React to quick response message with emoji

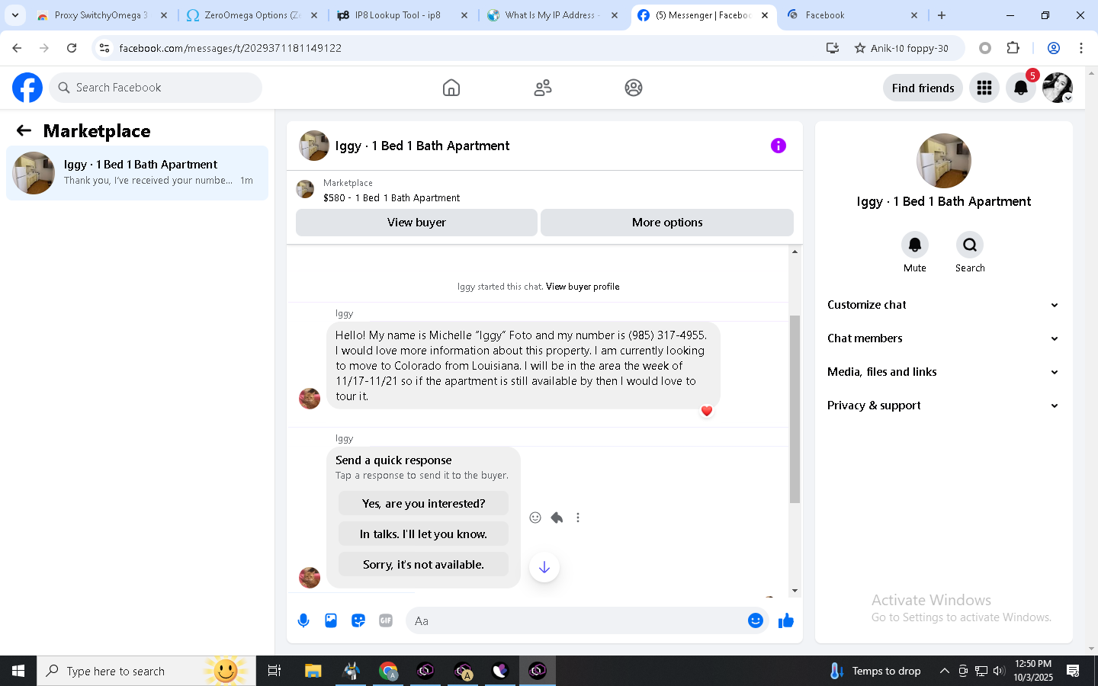point(535,518)
